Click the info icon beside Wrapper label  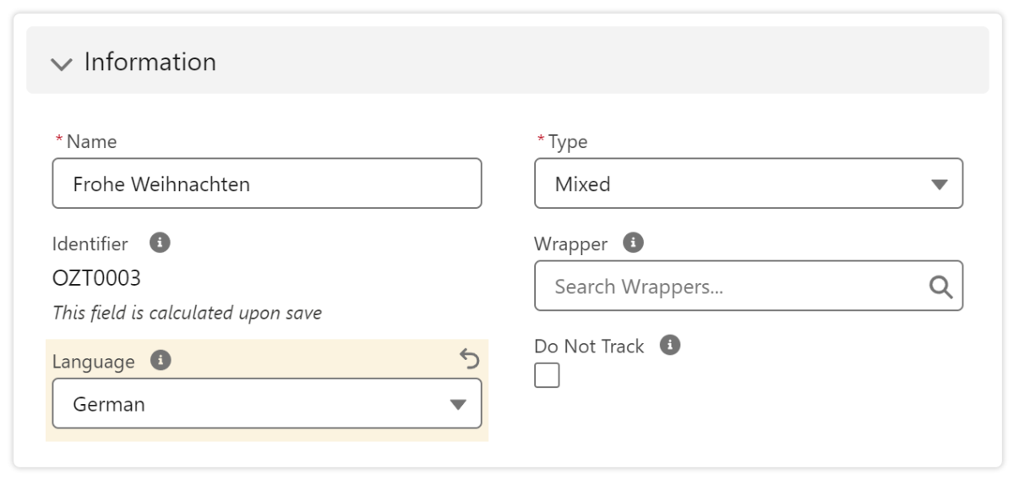pos(632,243)
